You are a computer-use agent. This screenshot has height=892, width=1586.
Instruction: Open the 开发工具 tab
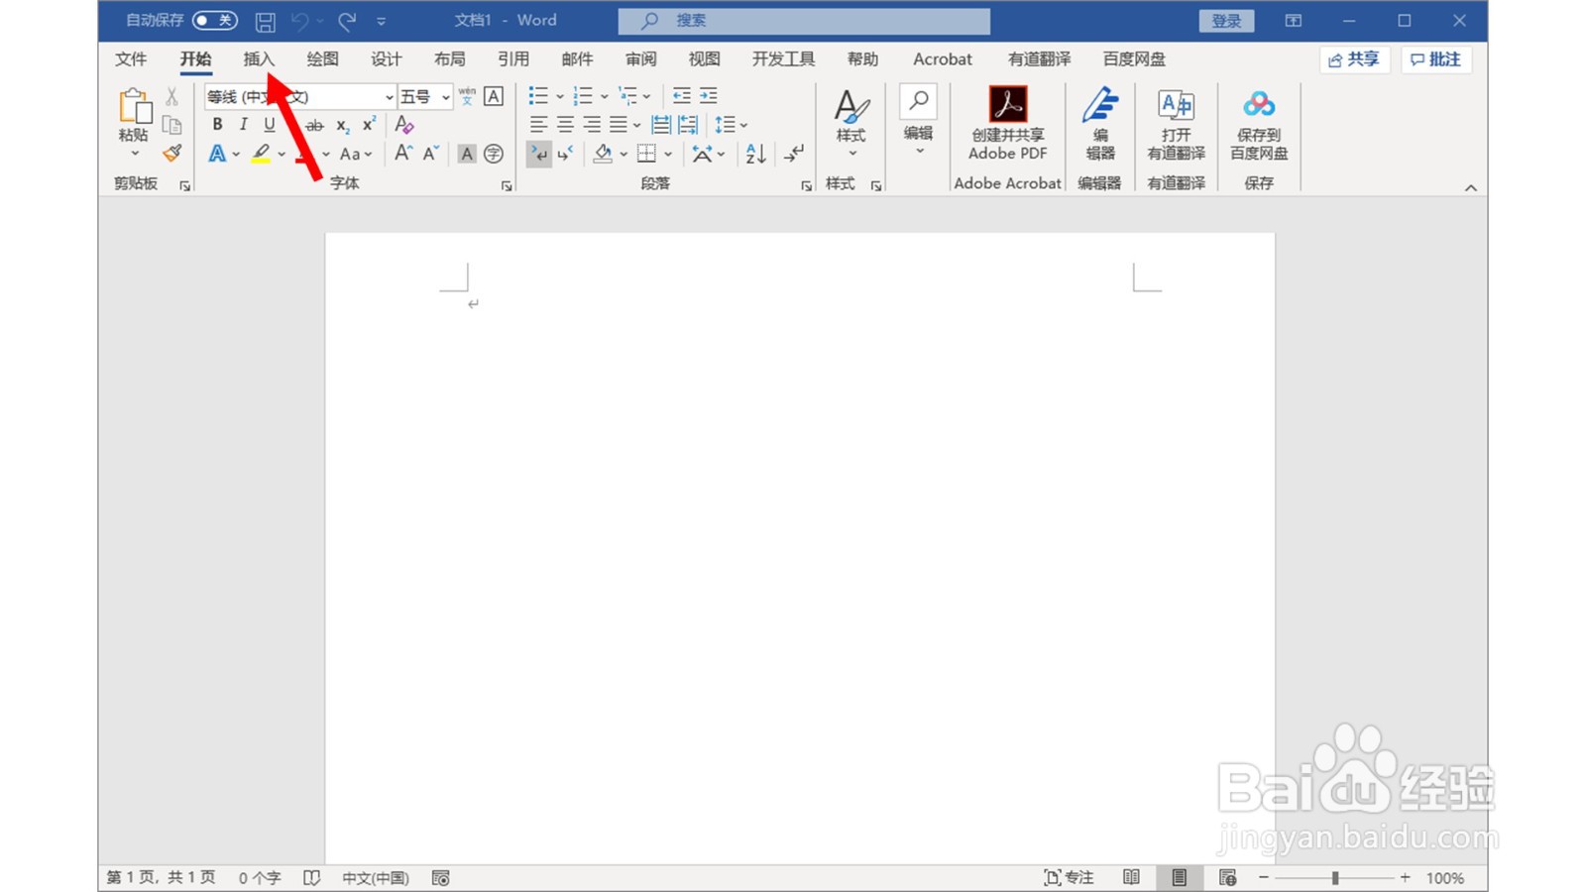(x=783, y=59)
